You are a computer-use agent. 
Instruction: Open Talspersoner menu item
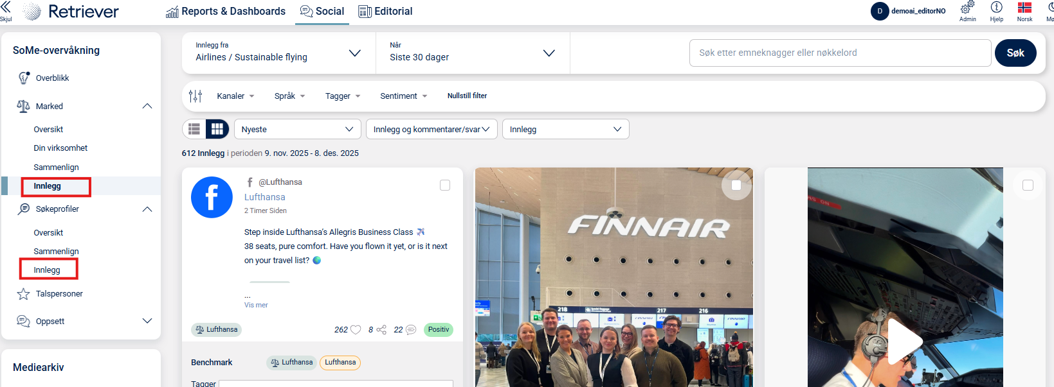tap(59, 294)
